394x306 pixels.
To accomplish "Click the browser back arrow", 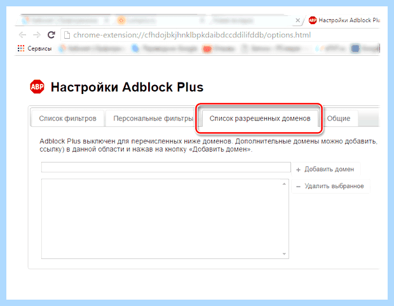I will tap(23, 35).
